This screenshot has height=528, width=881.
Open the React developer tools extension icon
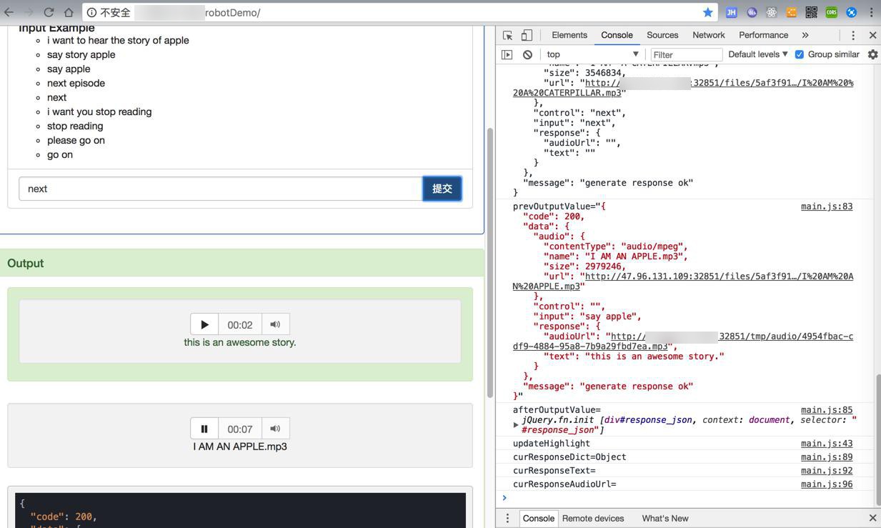(772, 12)
